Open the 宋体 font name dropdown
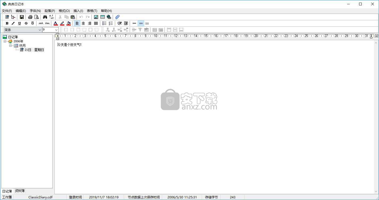This screenshot has height=200, width=379. pyautogui.click(x=40, y=30)
